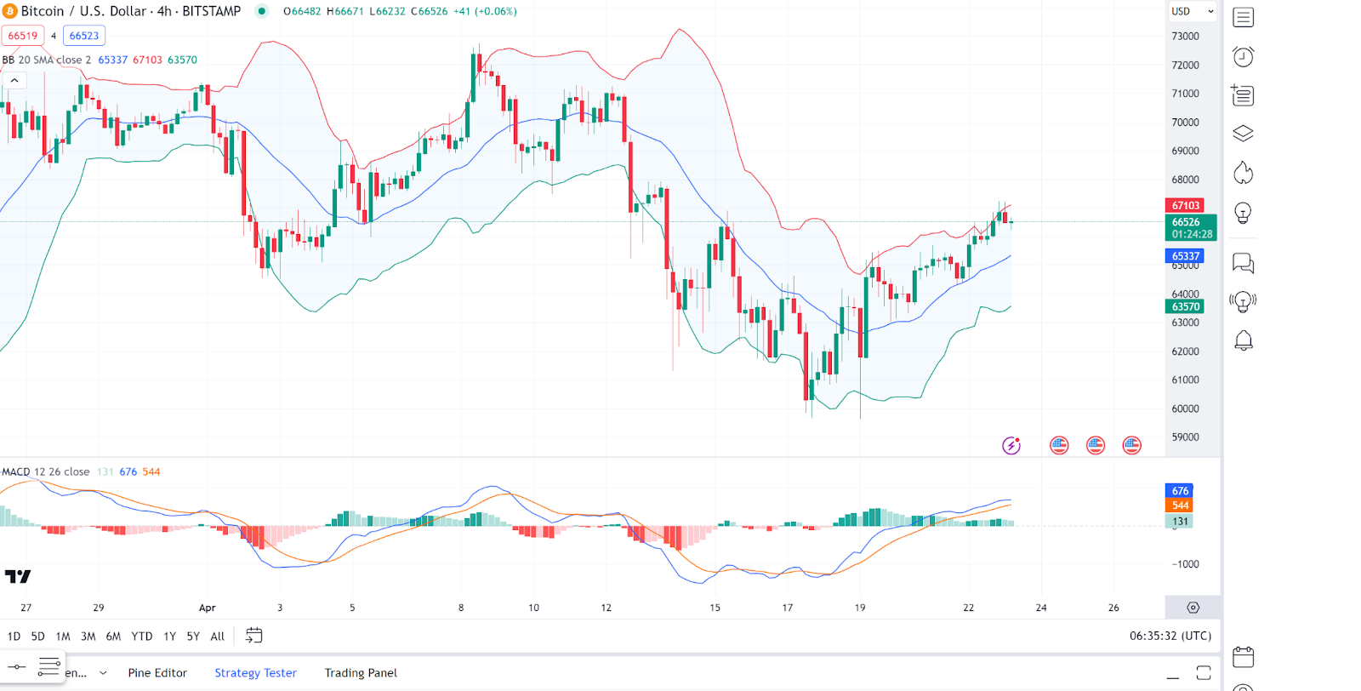Click the spread value 4 between prices
This screenshot has height=691, width=1361.
pos(54,36)
